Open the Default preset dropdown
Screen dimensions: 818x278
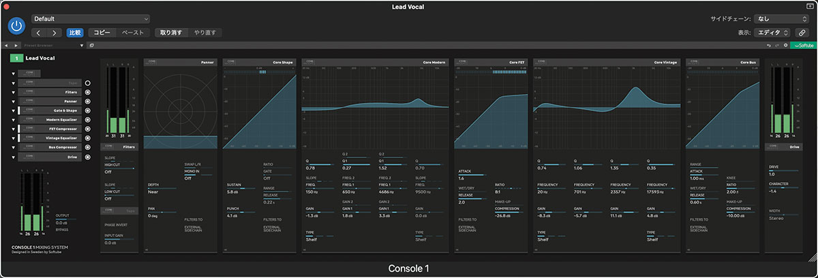(x=90, y=19)
